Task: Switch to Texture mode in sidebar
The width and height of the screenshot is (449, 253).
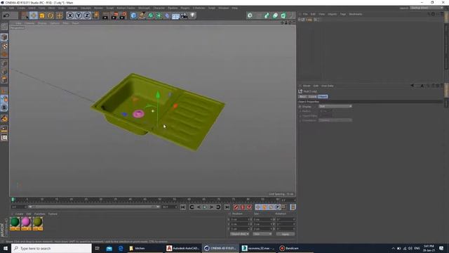Action: [x=4, y=46]
